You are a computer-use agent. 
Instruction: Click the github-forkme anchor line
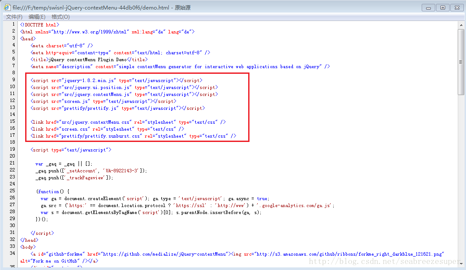237,254
